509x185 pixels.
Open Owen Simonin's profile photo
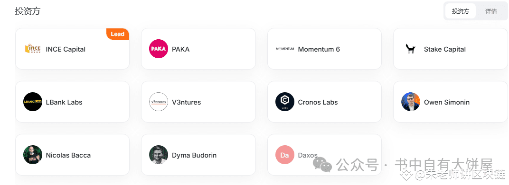(411, 102)
